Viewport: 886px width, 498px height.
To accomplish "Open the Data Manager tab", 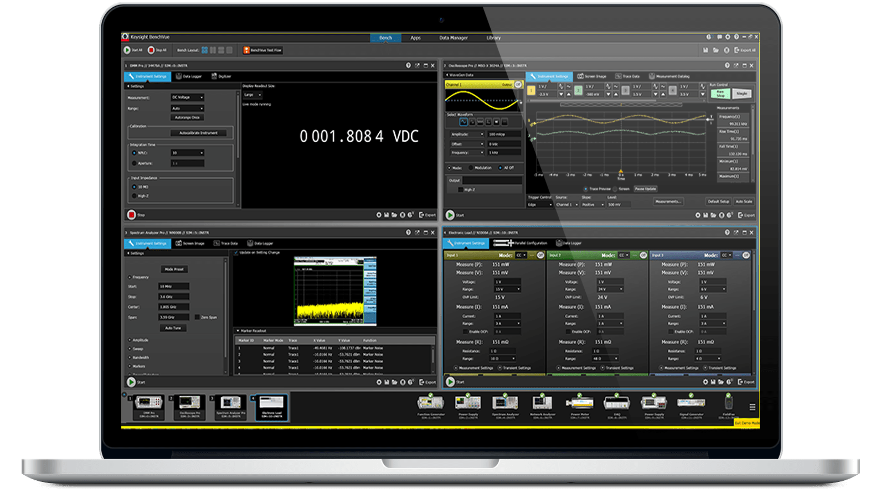I will coord(454,38).
